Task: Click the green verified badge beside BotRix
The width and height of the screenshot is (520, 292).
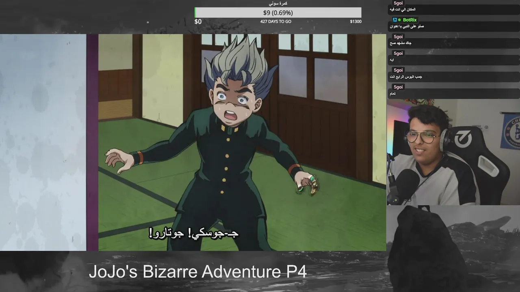Action: (x=399, y=20)
